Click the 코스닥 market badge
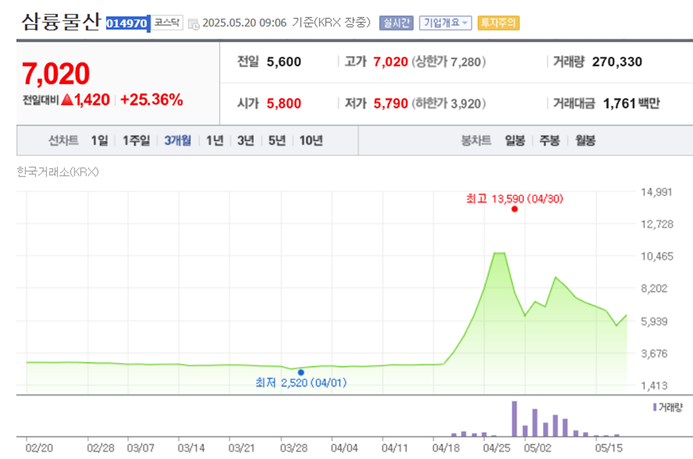Image resolution: width=693 pixels, height=459 pixels. coord(167,22)
